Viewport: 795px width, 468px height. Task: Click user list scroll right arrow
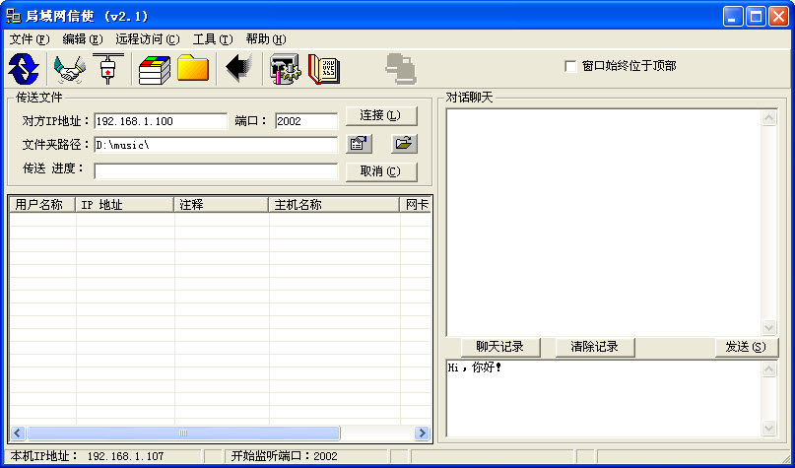click(x=422, y=433)
